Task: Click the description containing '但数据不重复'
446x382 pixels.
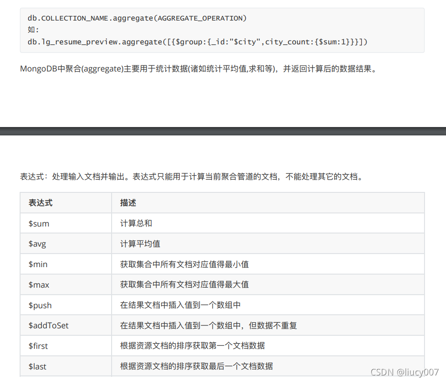Action: coord(268,325)
